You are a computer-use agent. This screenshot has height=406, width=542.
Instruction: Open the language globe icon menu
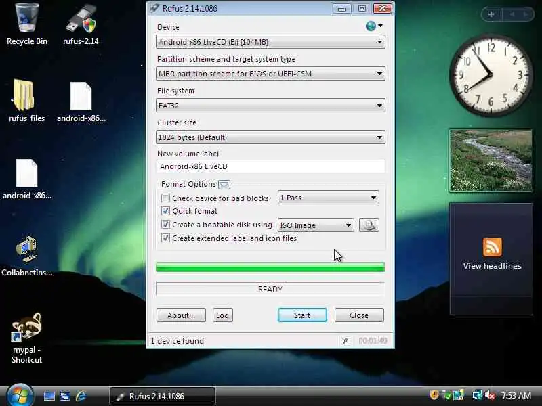point(374,26)
